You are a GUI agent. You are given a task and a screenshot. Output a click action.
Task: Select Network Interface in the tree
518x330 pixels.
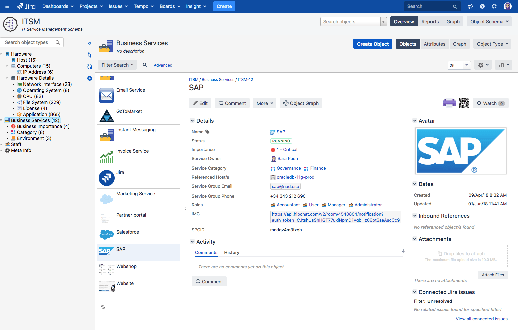point(47,84)
